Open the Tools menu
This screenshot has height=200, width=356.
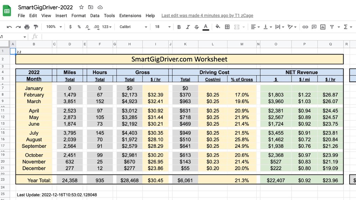109,16
